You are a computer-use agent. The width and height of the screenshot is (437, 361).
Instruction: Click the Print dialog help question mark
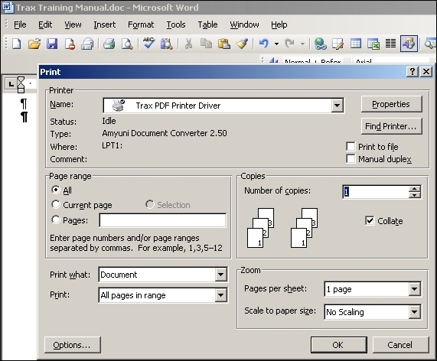point(413,72)
